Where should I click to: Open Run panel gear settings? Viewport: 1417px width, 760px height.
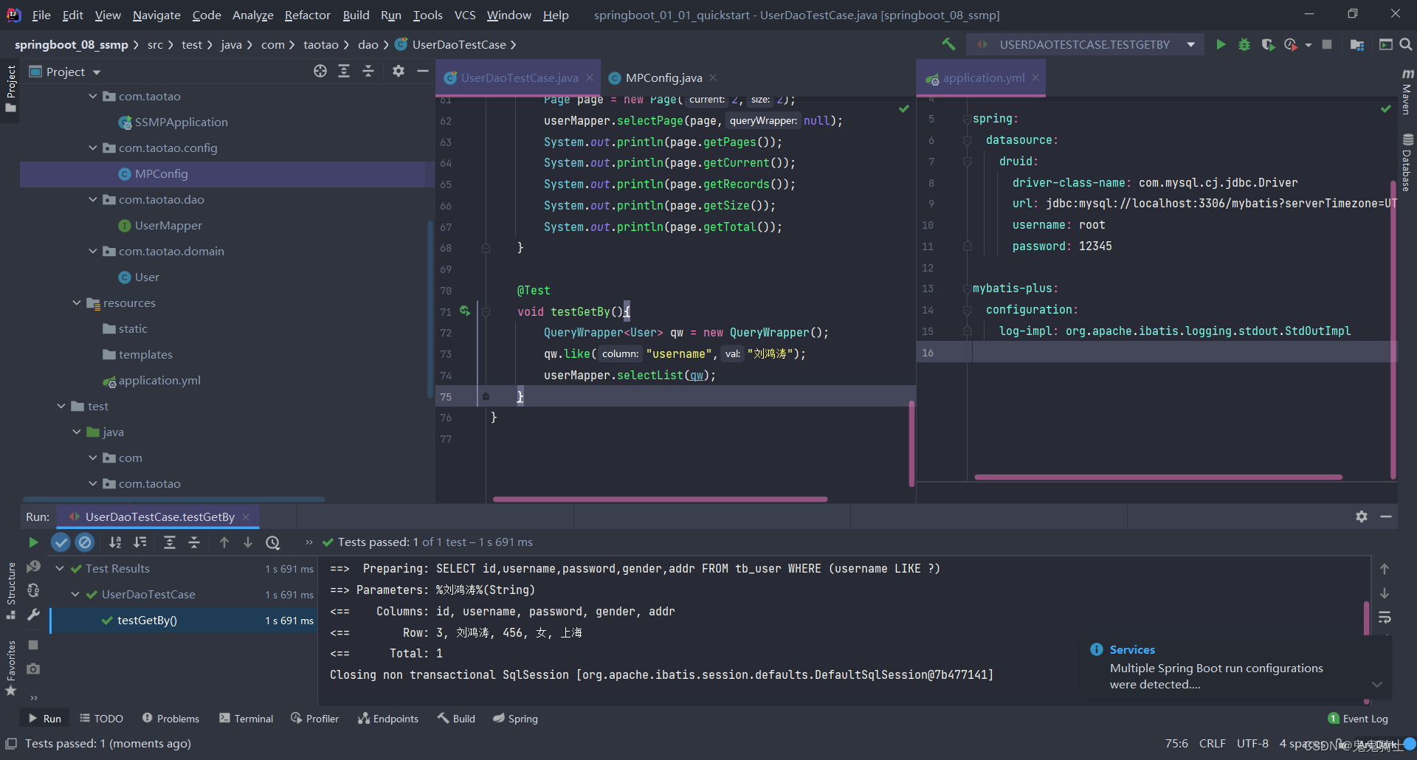[x=1362, y=517]
